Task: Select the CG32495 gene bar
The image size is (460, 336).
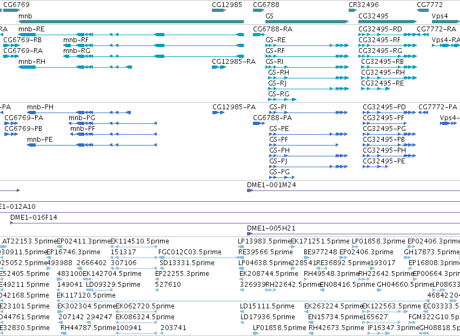Action: click(x=388, y=22)
